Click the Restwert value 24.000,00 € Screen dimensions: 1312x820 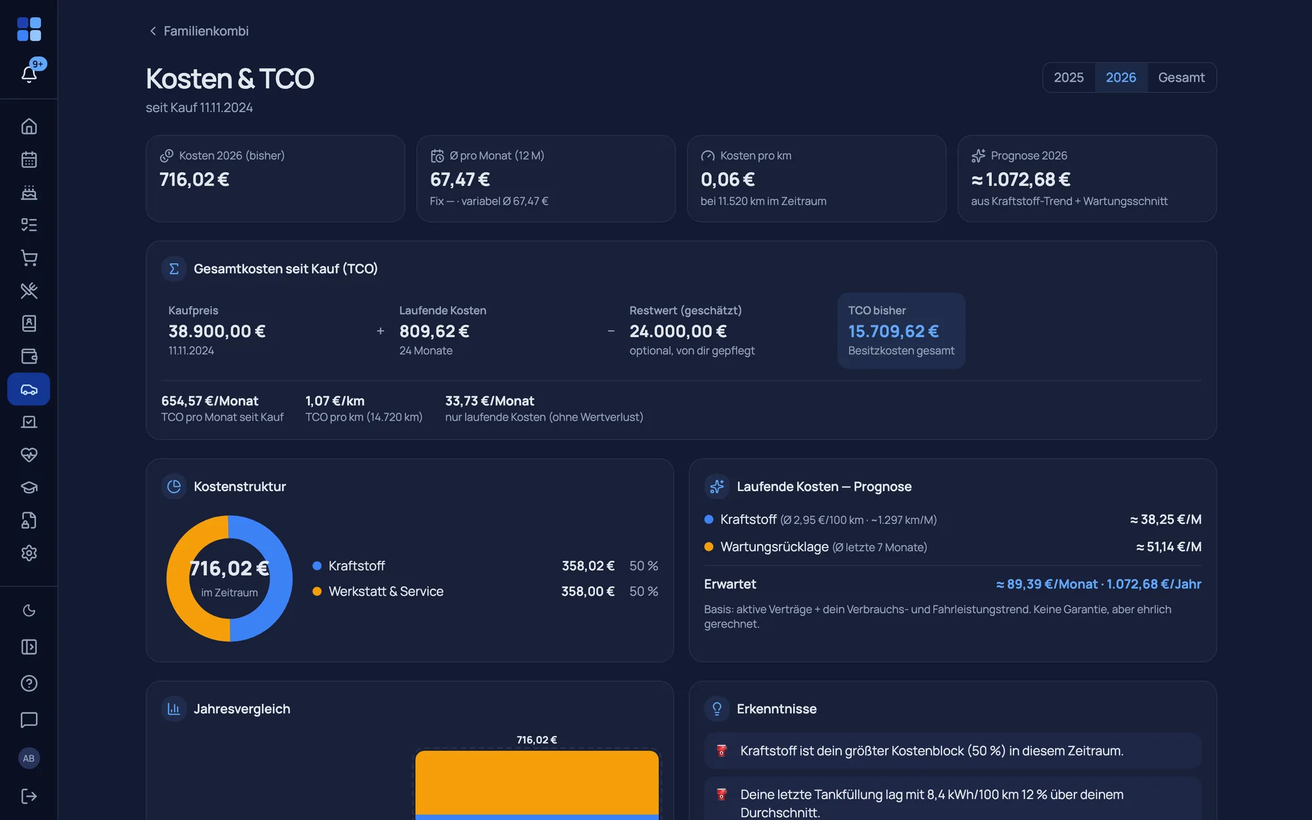pos(678,331)
